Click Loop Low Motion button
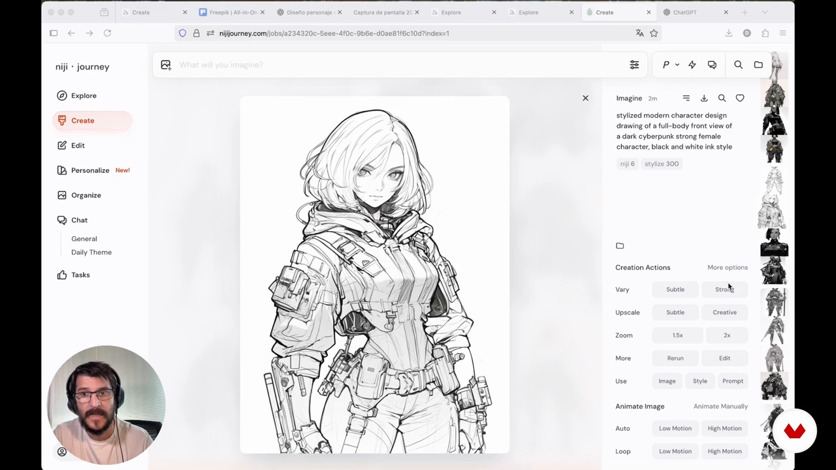This screenshot has height=470, width=836. (x=675, y=451)
